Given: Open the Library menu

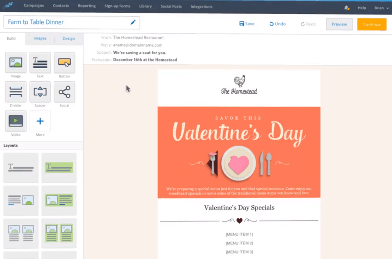Looking at the screenshot, I should point(145,6).
